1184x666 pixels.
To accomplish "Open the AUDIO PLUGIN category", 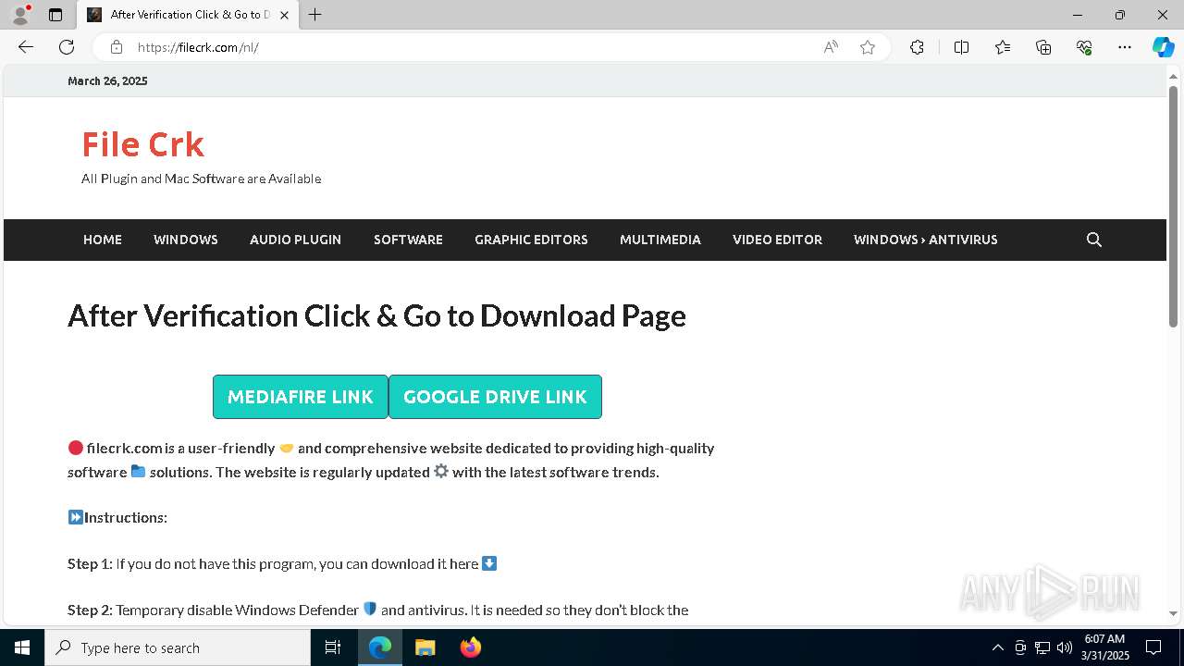I will coord(295,240).
